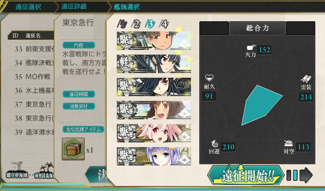
Task: Click the endurance 耐久 heart icon
Action: pos(209,78)
